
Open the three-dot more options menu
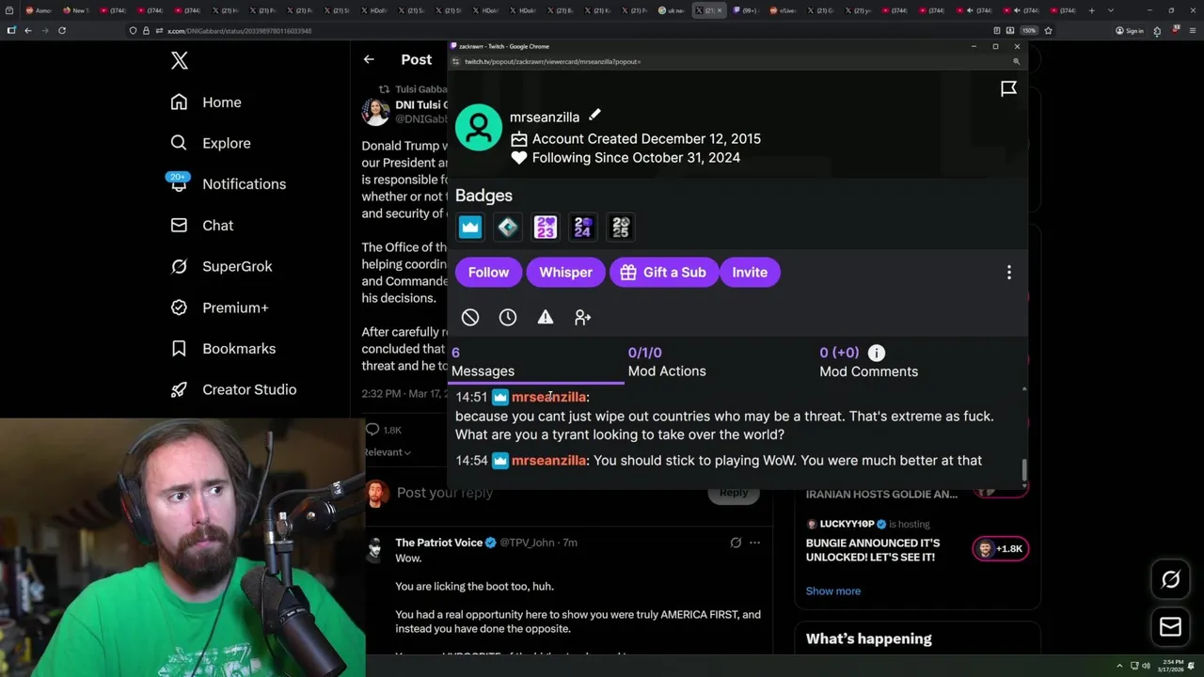pyautogui.click(x=1009, y=273)
